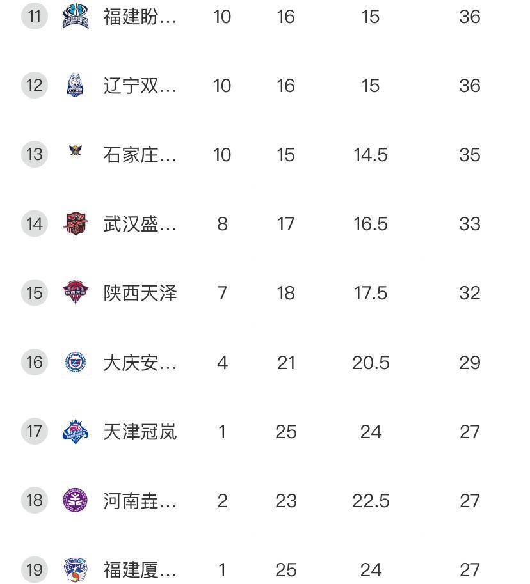Image resolution: width=530 pixels, height=584 pixels.
Task: Click the 陕西天泽 team logo
Action: point(76,293)
